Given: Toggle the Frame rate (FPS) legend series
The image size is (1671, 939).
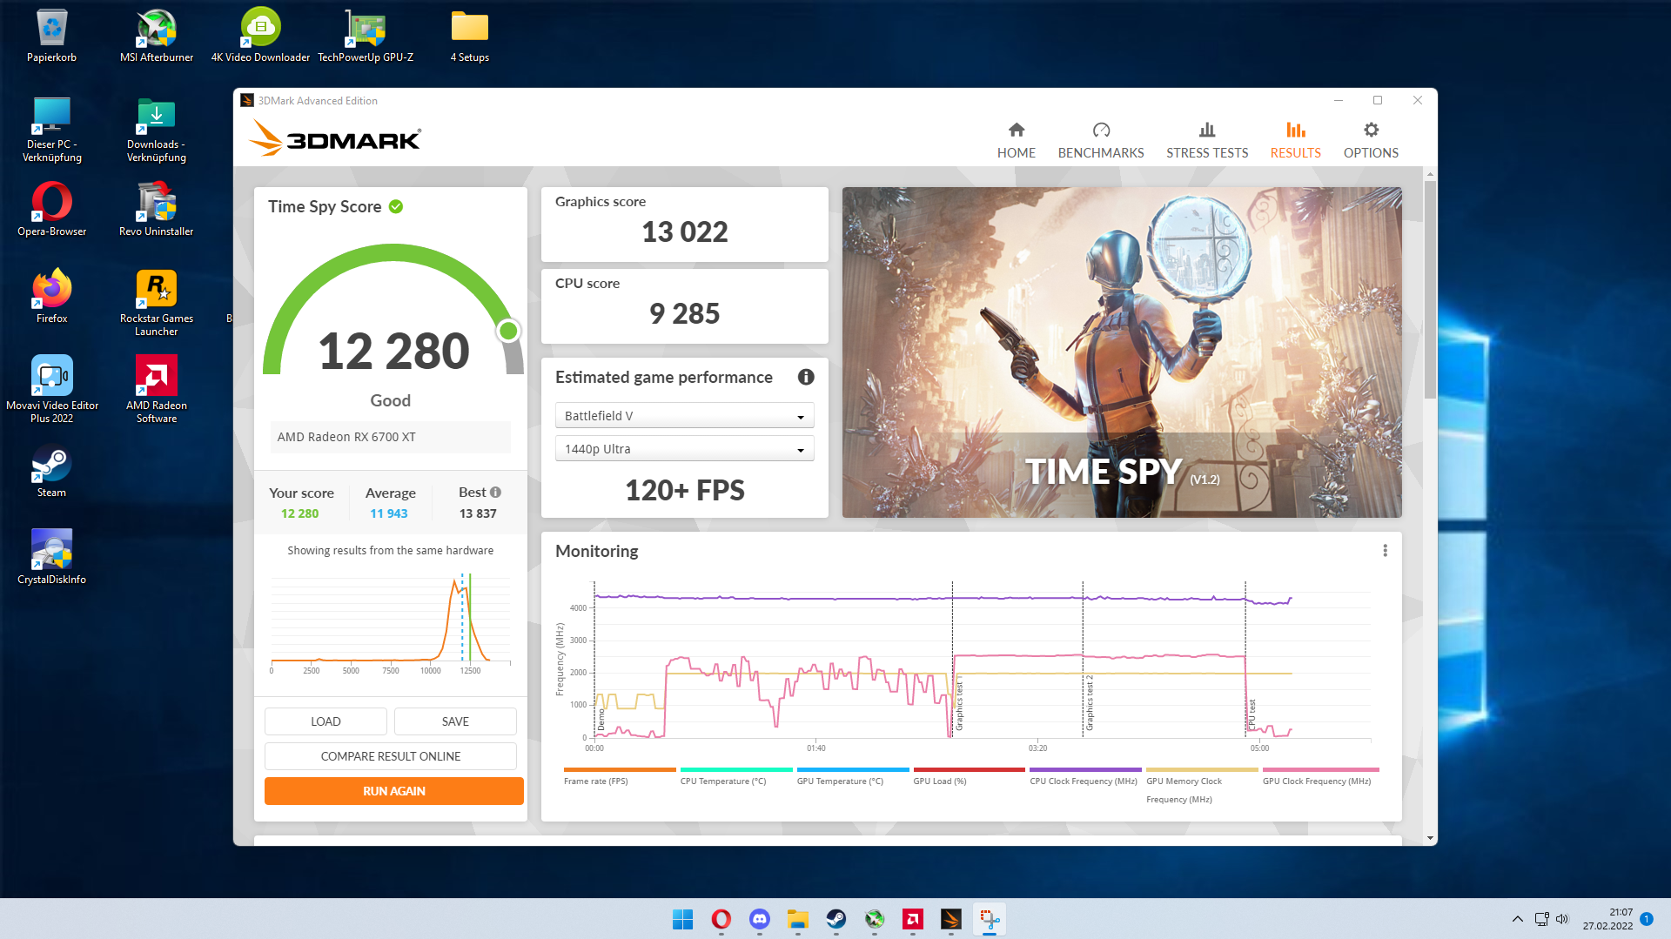Looking at the screenshot, I should [619, 776].
